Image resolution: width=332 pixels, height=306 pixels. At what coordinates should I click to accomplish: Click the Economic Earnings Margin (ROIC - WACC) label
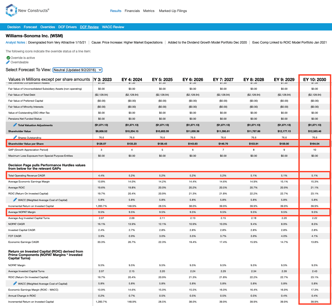[33, 290]
